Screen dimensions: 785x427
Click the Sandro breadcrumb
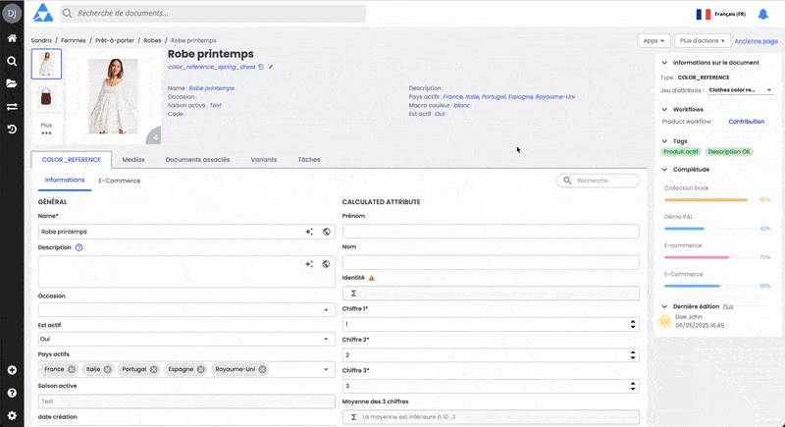(x=41, y=40)
